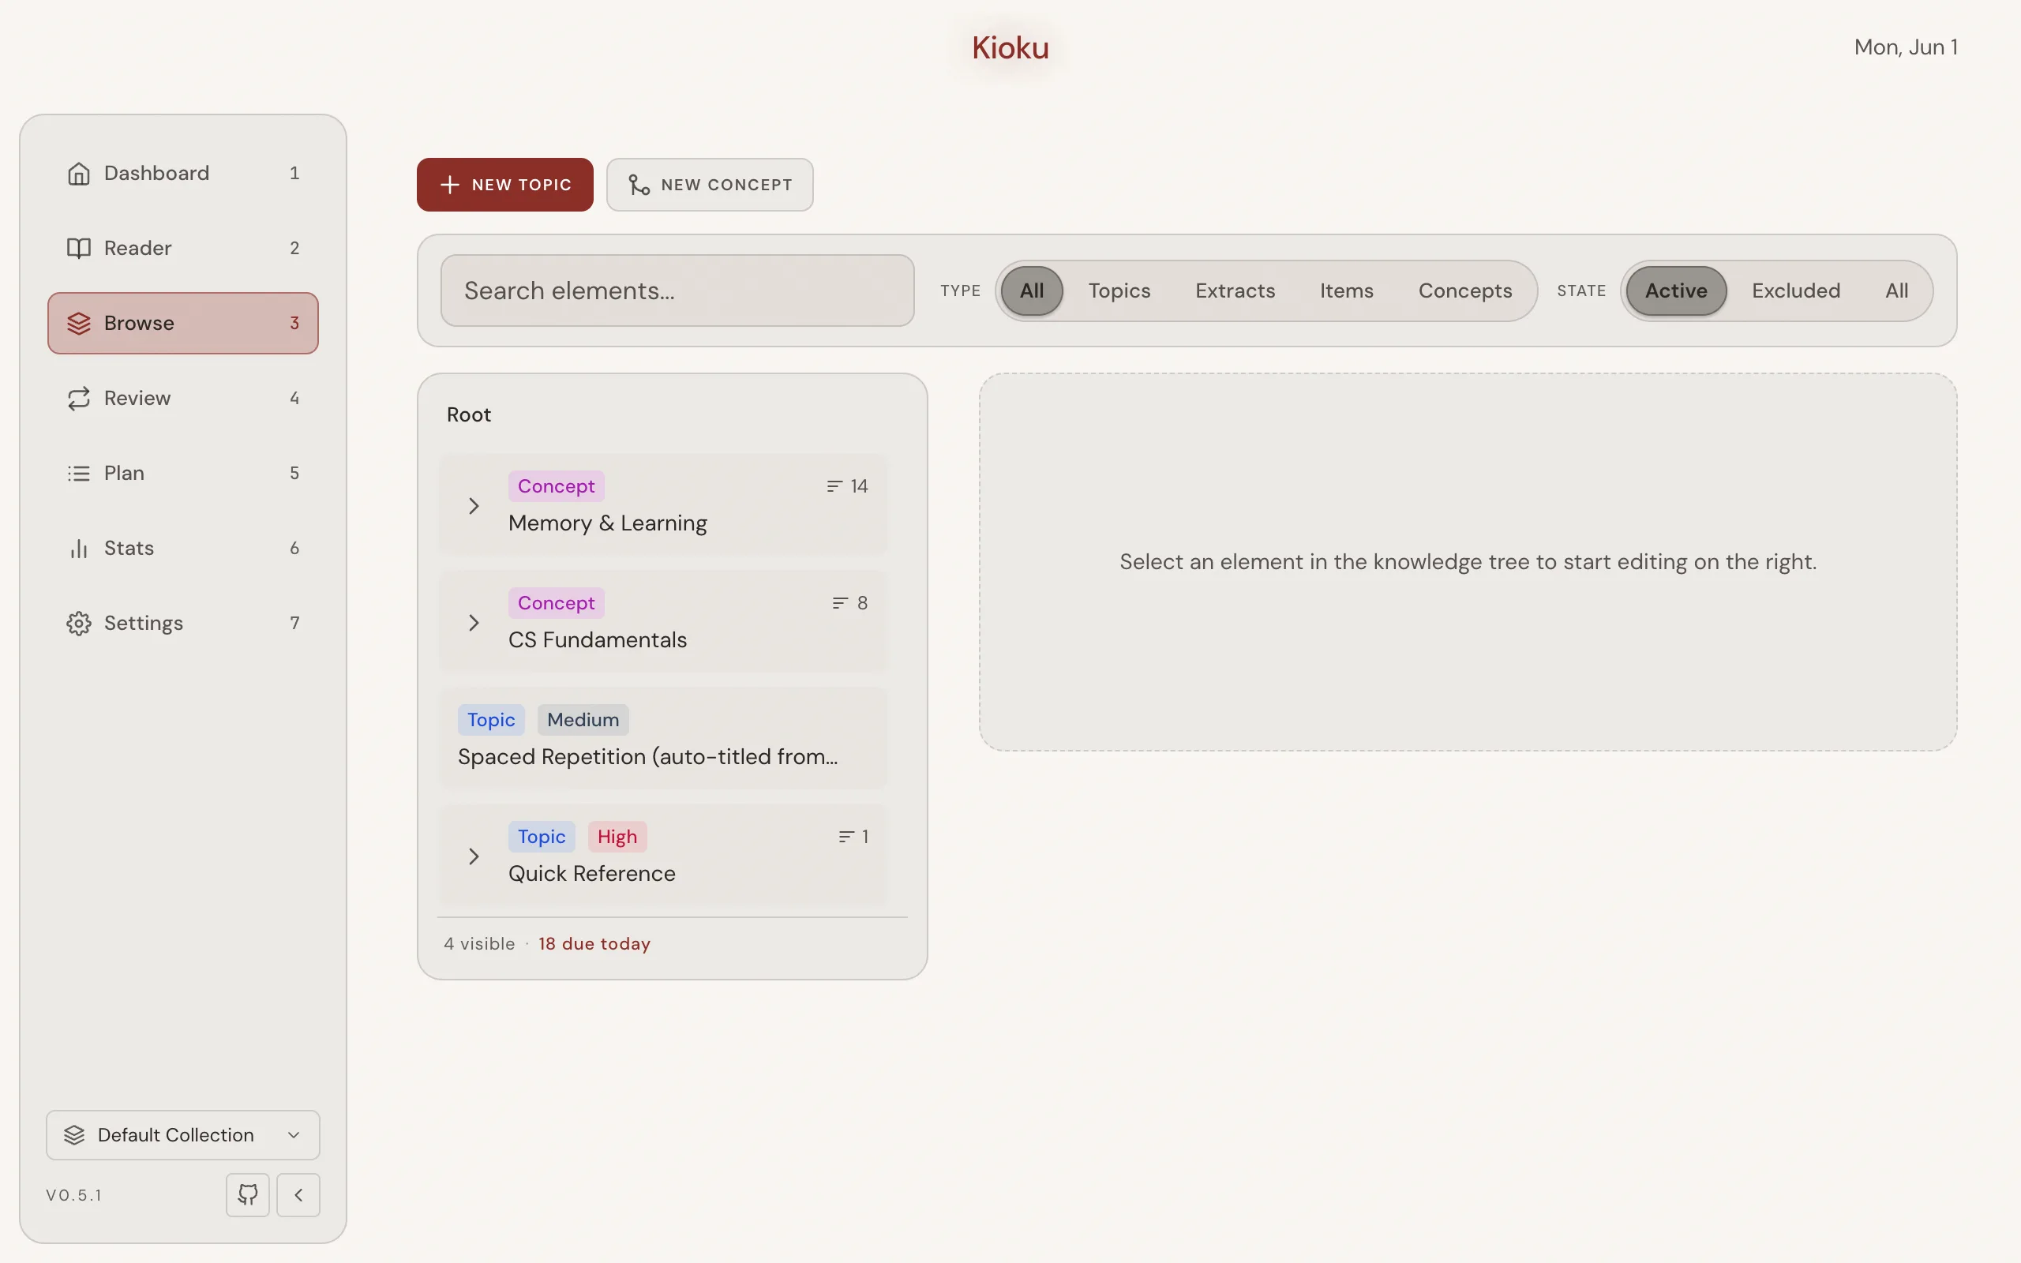Screen dimensions: 2021x1263
Task: Select Memory & Learning in tree
Action: point(663,504)
